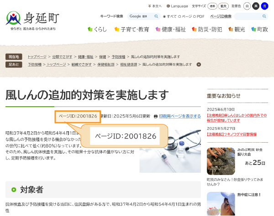Click the page ID search magnifier icon
The height and width of the screenshot is (216, 274).
pyautogui.click(x=264, y=16)
